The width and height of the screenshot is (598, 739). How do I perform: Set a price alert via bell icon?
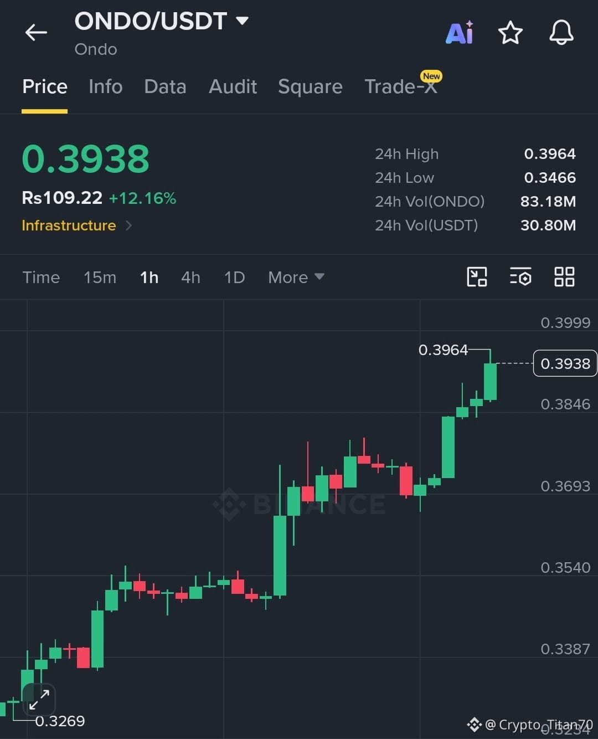[561, 32]
